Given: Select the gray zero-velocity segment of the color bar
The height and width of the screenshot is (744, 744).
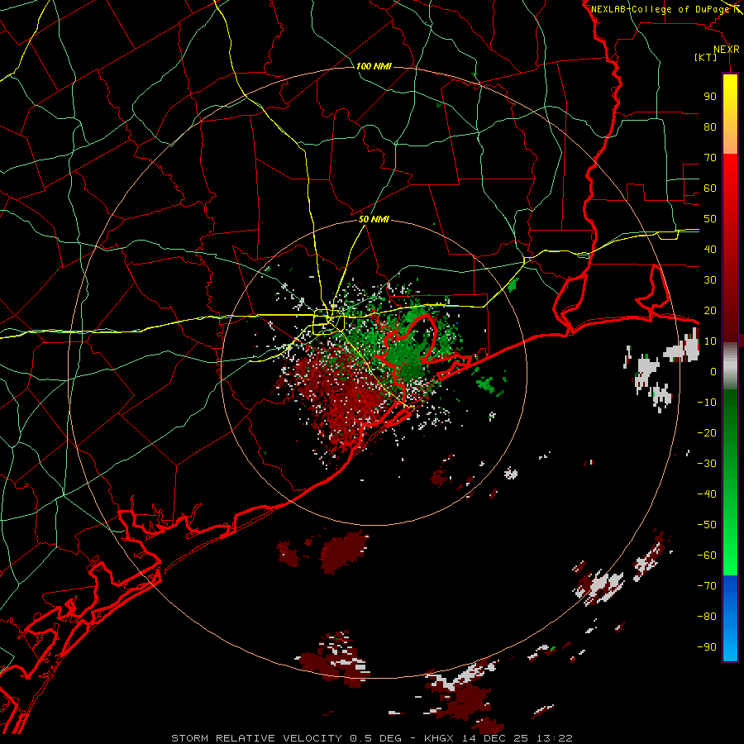Looking at the screenshot, I should point(730,366).
